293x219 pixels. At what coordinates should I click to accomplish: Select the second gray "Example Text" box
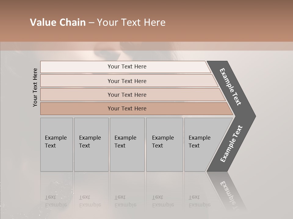click(x=91, y=144)
